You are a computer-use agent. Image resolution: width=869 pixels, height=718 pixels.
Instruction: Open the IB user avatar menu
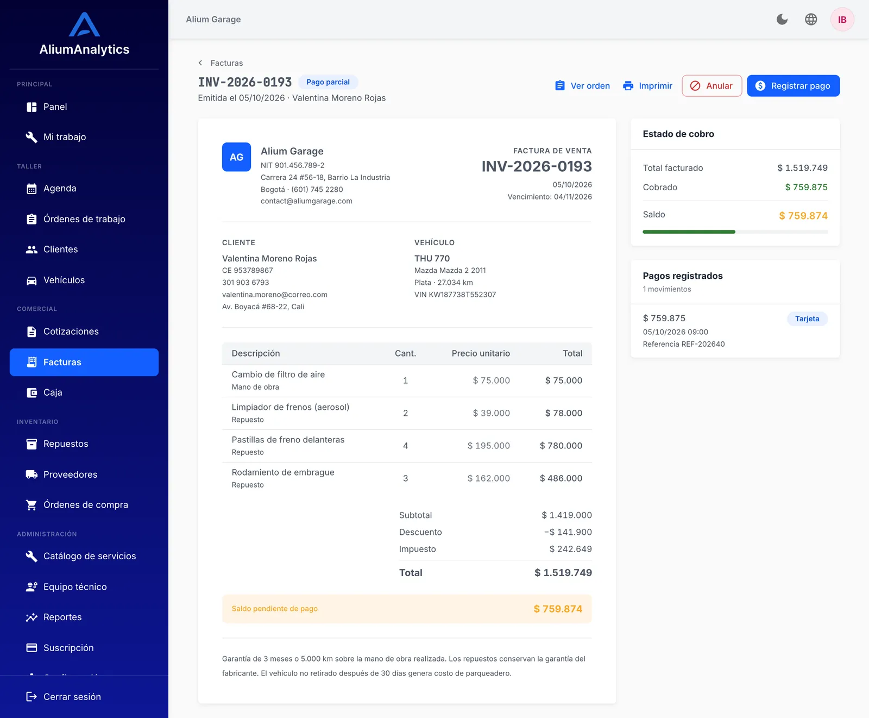coord(842,20)
